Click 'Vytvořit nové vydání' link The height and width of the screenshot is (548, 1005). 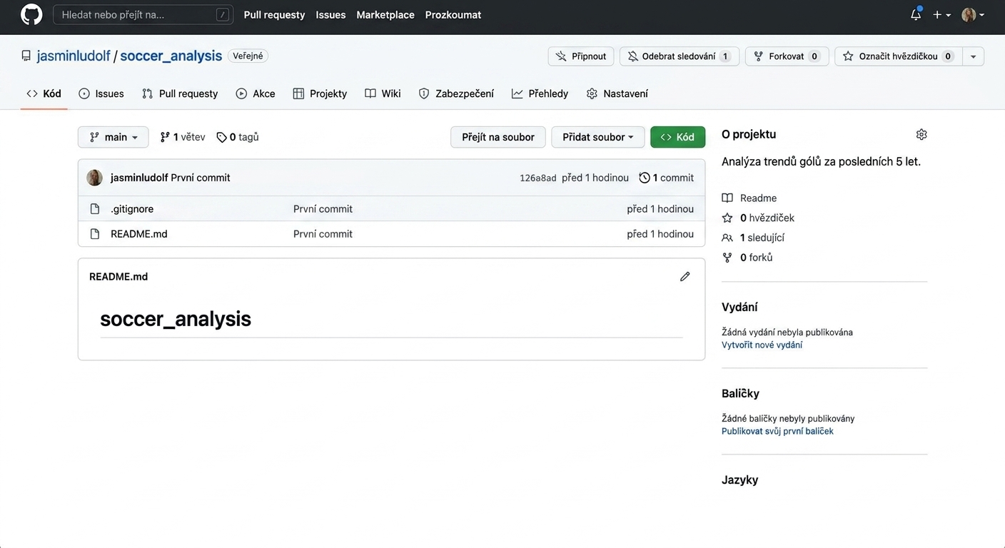pyautogui.click(x=762, y=345)
